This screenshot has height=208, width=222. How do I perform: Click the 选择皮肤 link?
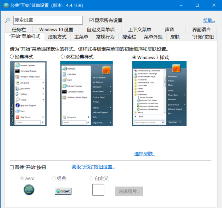(144, 154)
